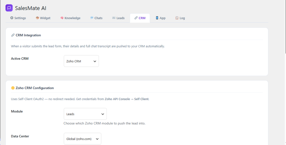The image size is (286, 145).
Task: Click the phone icon on App tab
Action: [x=157, y=18]
